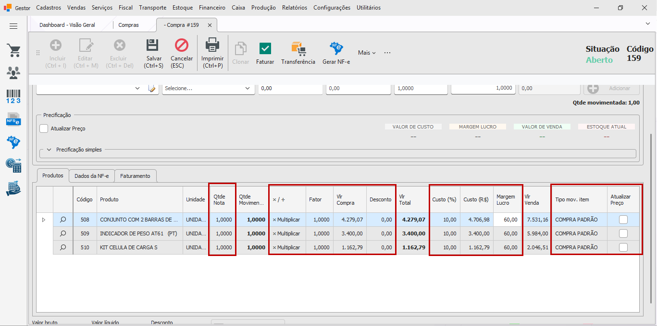Open the three-dots overflow toolbar menu
The image size is (657, 326).
pos(387,53)
